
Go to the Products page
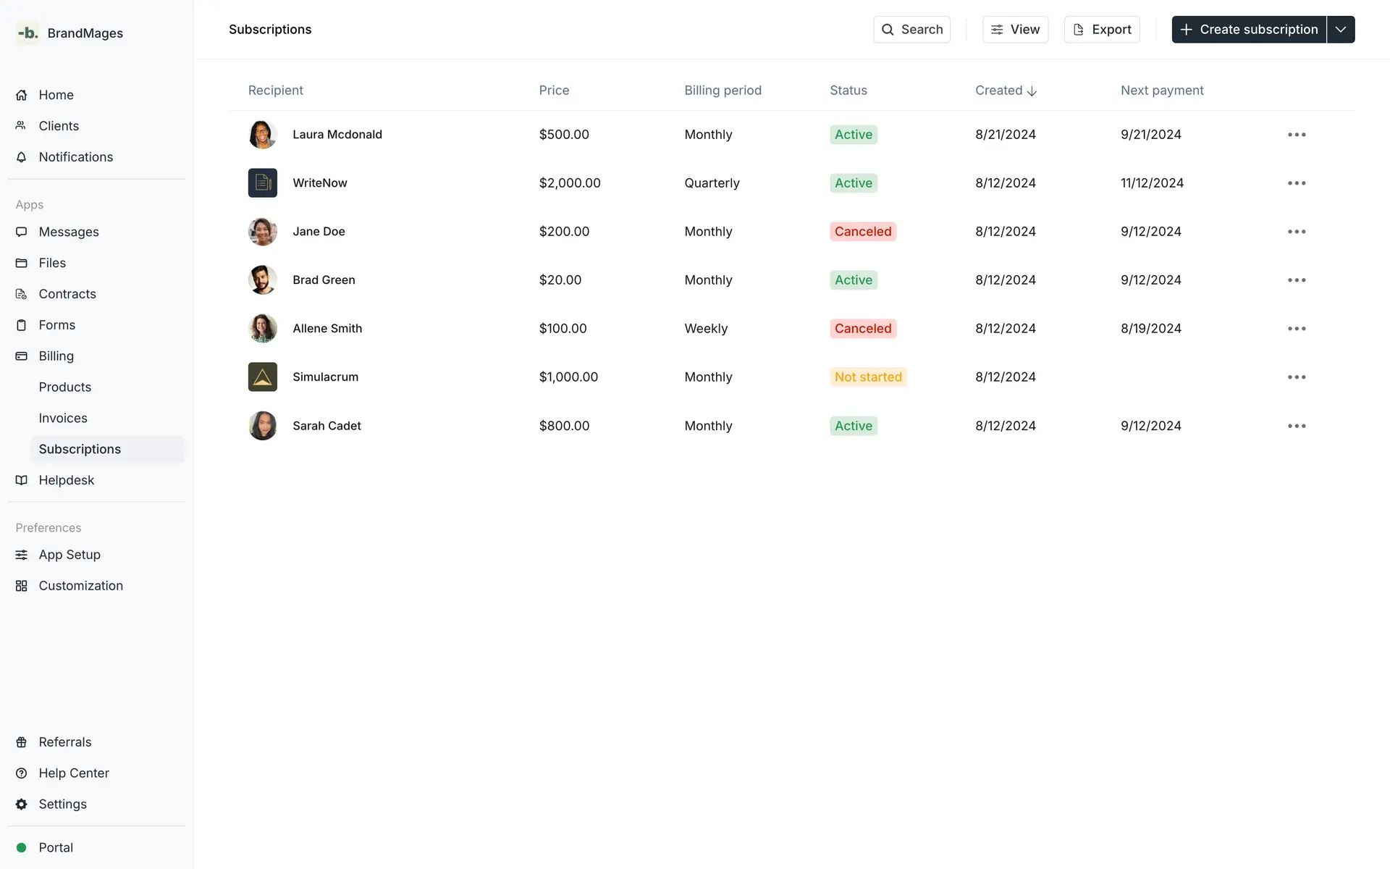point(65,387)
